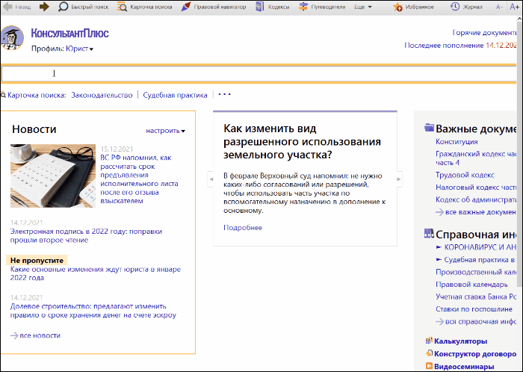The image size is (523, 372).
Task: Go back using the Назад arrow
Action: pyautogui.click(x=16, y=7)
